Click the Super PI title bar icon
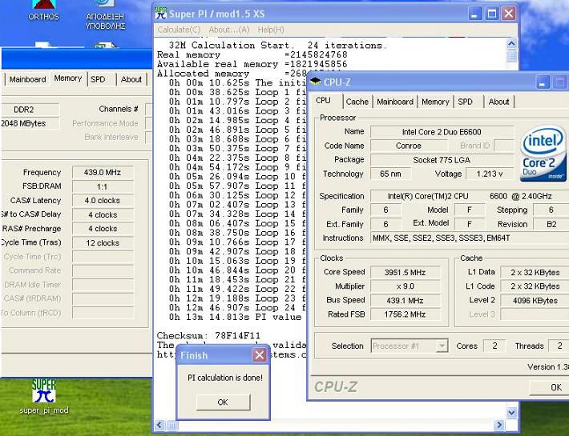The width and height of the screenshot is (569, 436). (x=160, y=13)
